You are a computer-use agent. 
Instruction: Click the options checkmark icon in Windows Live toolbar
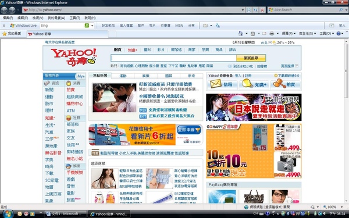point(332,26)
